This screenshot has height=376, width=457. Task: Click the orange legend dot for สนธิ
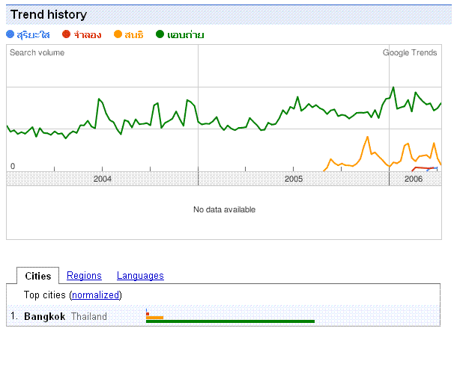(x=118, y=34)
